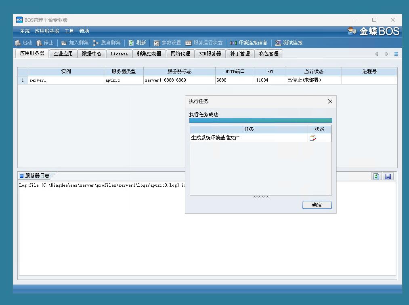
Task: Click the tab scroll left arrow
Action: click(376, 54)
